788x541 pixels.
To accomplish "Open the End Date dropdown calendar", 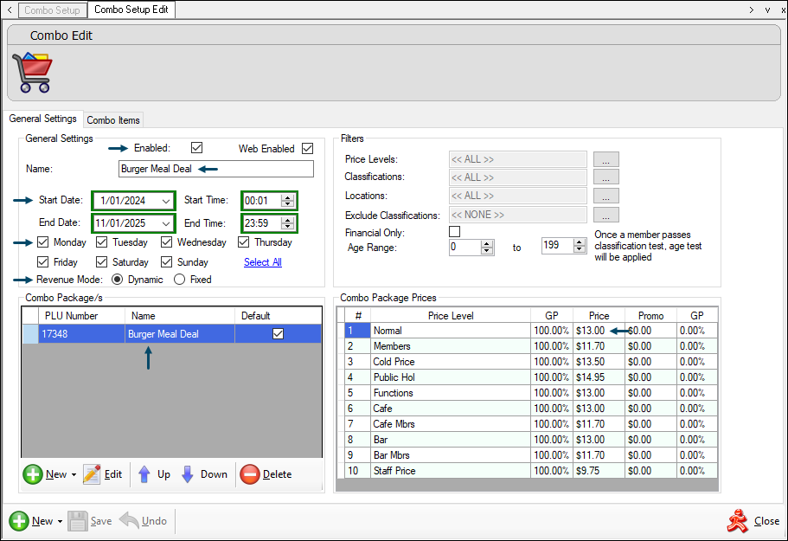I will (x=165, y=223).
